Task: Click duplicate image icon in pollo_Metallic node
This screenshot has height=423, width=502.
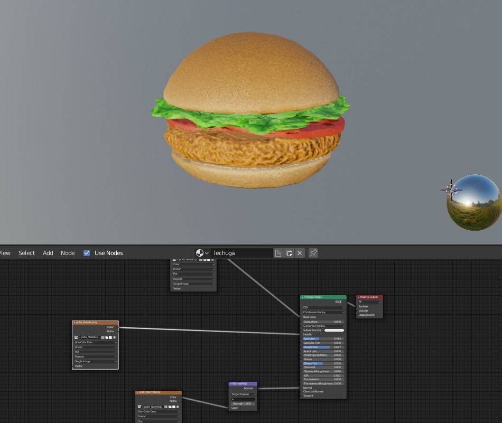Action: (107, 337)
